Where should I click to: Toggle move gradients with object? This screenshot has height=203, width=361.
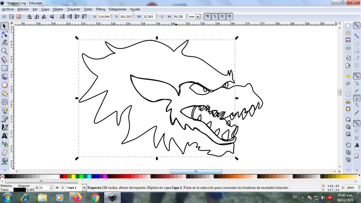point(222,16)
